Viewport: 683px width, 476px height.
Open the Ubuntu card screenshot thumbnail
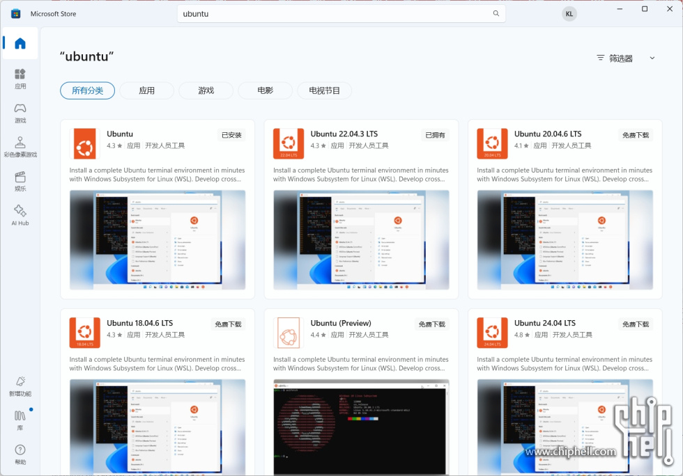pyautogui.click(x=158, y=240)
